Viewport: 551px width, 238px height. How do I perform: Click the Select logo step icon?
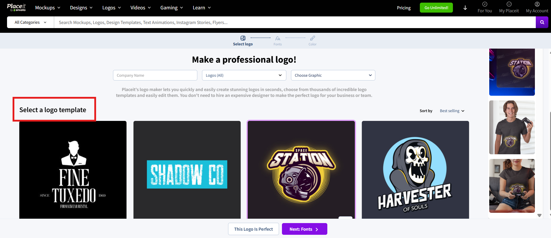click(243, 38)
